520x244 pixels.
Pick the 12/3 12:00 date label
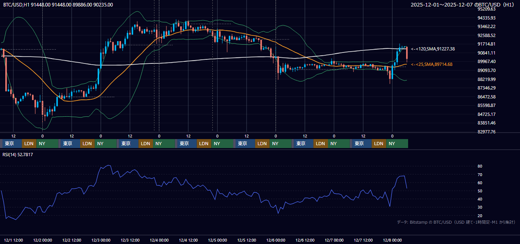click(130, 240)
